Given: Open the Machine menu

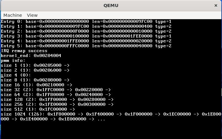Looking at the screenshot, I should (13, 15).
